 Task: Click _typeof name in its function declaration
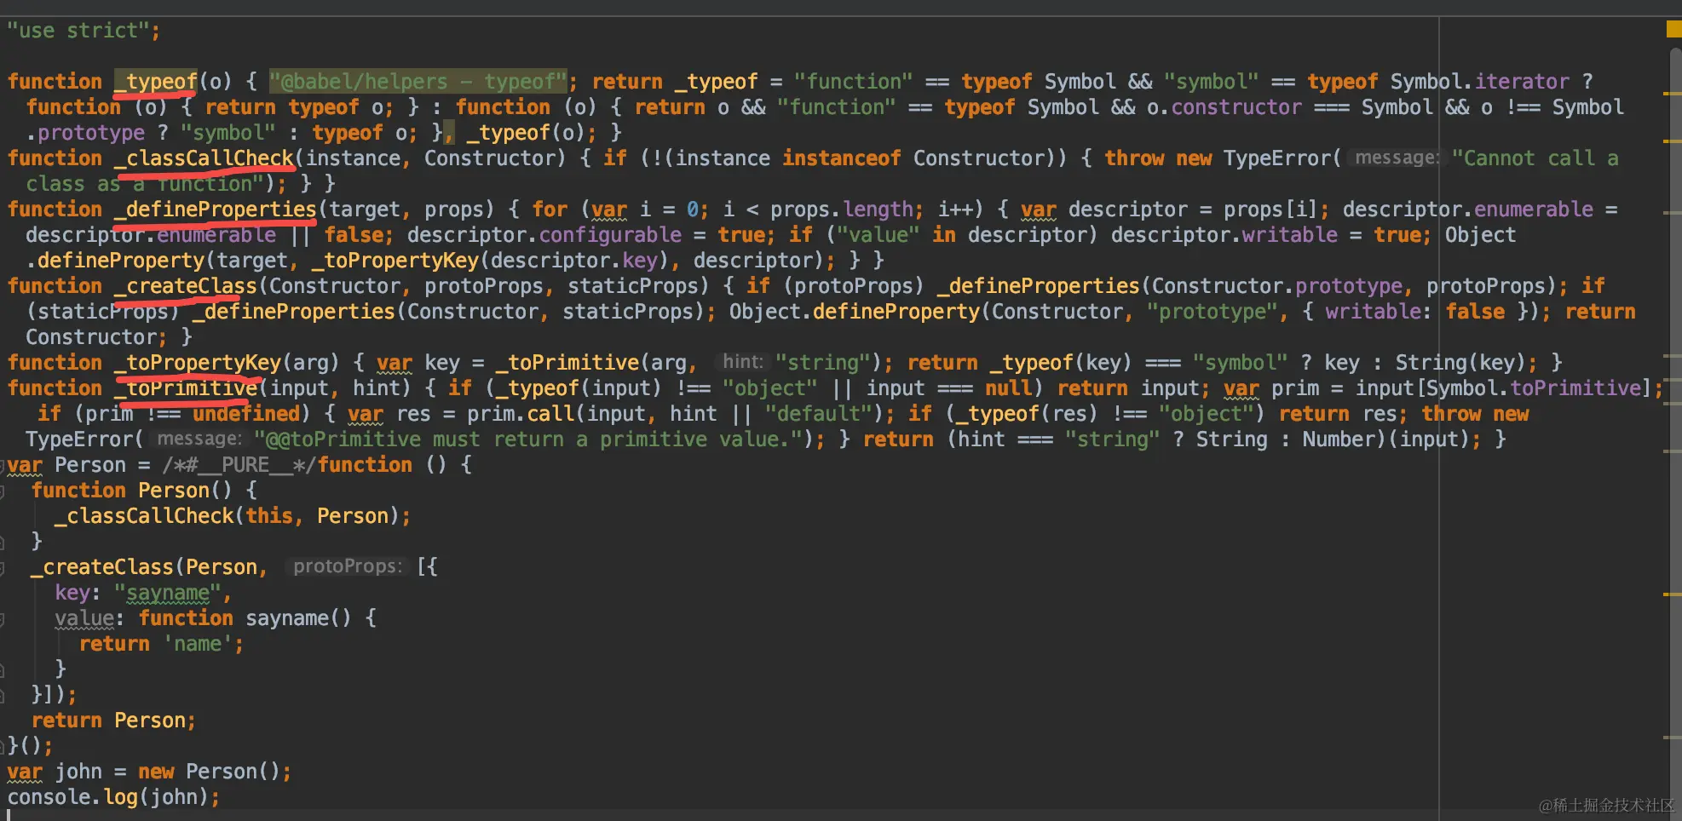156,82
